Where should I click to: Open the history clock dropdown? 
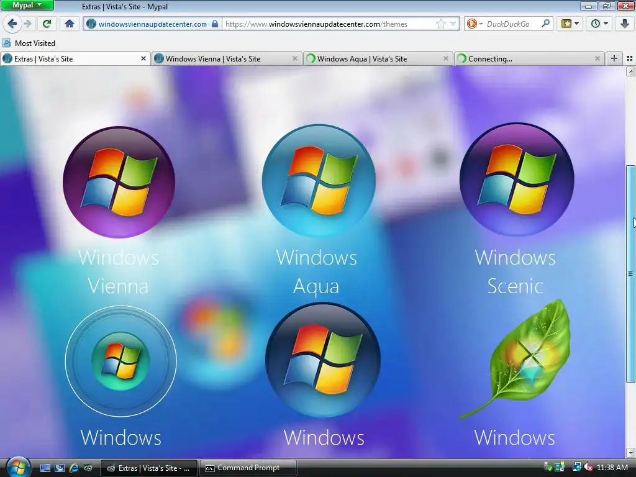599,24
